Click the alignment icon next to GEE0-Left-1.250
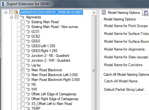Viewport: 149px width, 110px height. coord(28,46)
